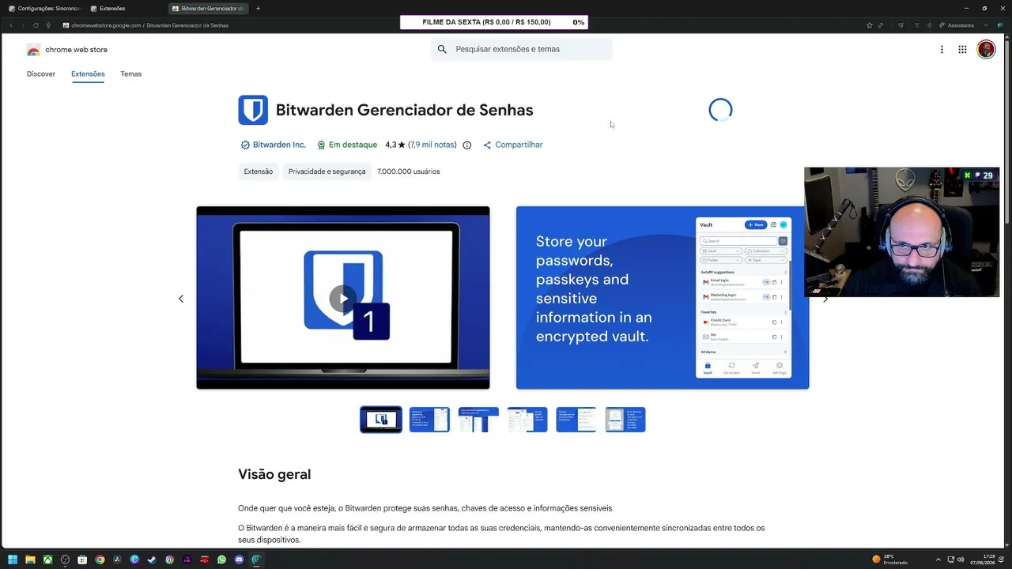Select the fifth screenshot thumbnail
Image resolution: width=1012 pixels, height=569 pixels.
(576, 420)
